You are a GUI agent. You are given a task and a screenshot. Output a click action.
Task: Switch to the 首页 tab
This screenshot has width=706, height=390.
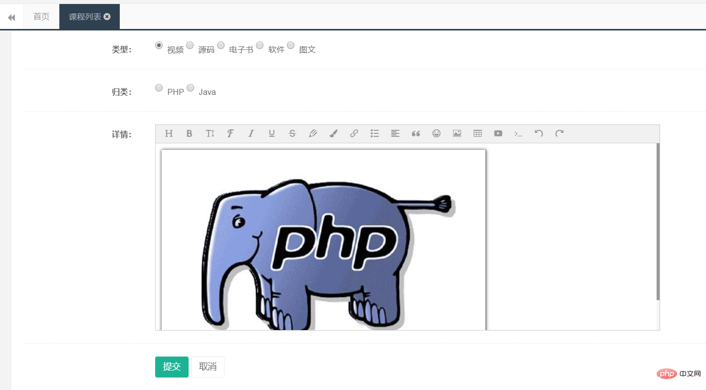[41, 16]
